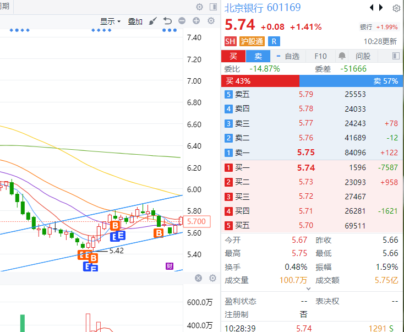Viewport: 404px width, 332px height.
Task: Click 委差 value -51666
Action: click(x=353, y=69)
